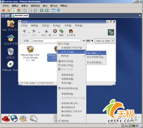The image size is (143, 128).
Task: Select Open (打开) in the context menu
Action: click(72, 44)
